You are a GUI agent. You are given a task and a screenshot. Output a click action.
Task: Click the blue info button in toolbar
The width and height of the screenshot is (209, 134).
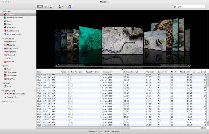point(70,7)
